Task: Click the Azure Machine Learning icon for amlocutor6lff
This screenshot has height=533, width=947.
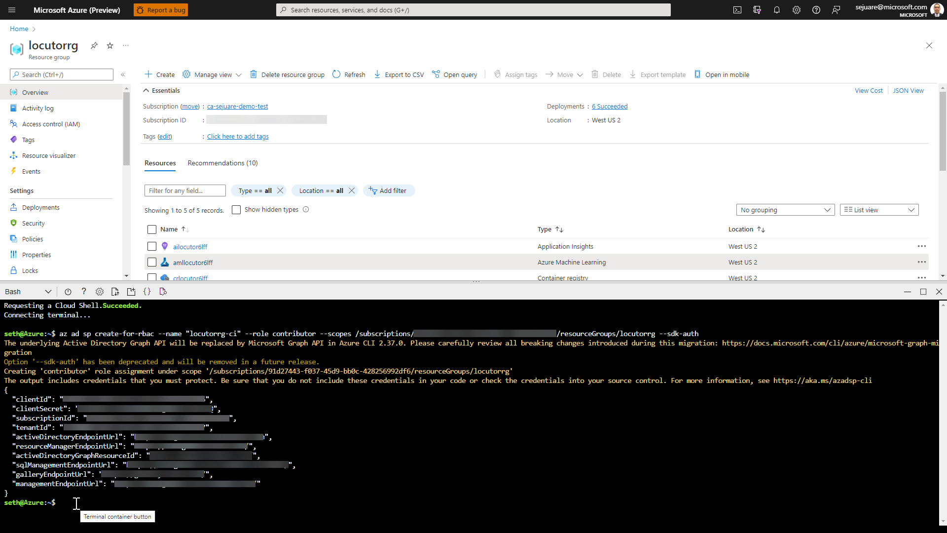Action: (x=165, y=262)
